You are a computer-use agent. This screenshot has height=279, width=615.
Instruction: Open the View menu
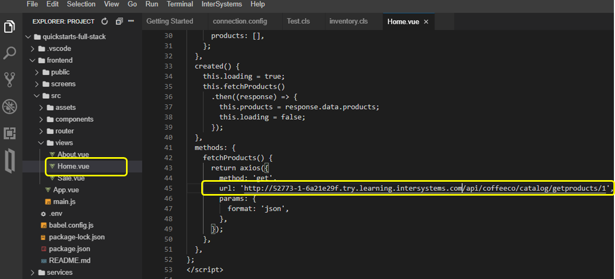tap(112, 4)
